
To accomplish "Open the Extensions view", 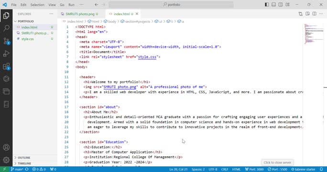I will 6,66.
